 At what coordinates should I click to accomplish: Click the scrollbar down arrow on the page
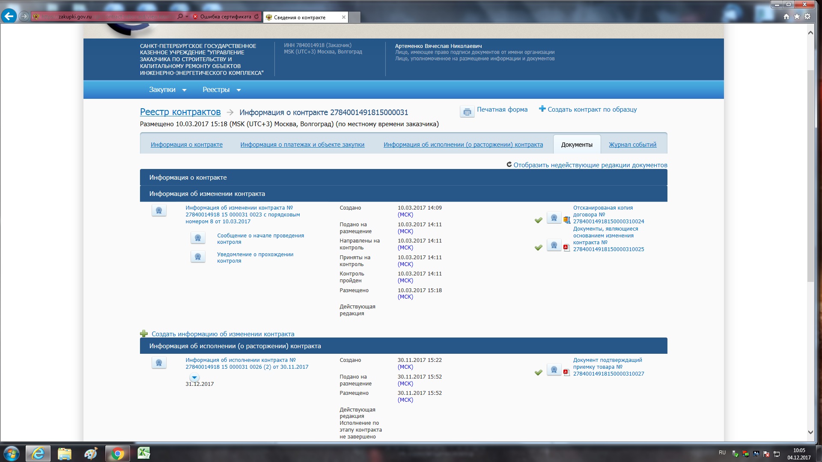click(810, 432)
